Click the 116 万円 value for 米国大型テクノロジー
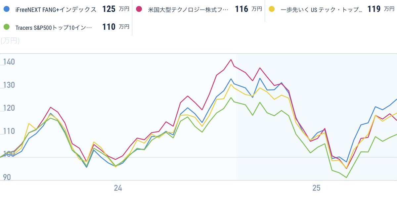The image size is (397, 197). pyautogui.click(x=248, y=9)
